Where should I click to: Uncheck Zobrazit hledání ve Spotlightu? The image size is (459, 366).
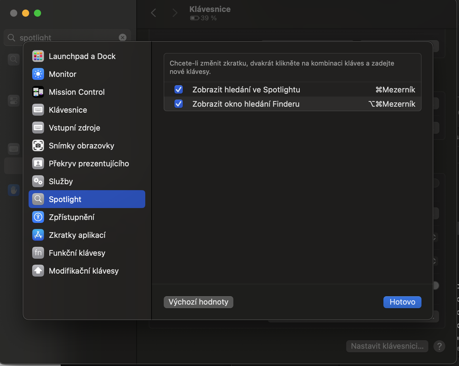tap(179, 89)
